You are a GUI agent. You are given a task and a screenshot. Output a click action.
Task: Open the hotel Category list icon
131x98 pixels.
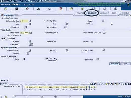(x=28, y=53)
